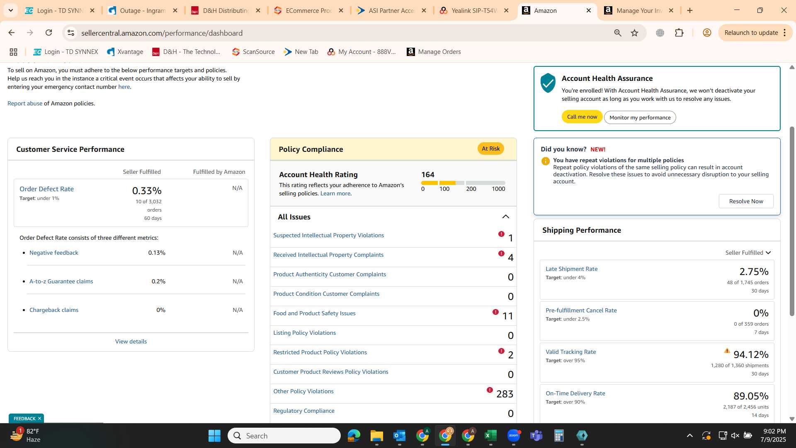Open Microsoft Teams from taskbar
Viewport: 796px width, 448px height.
[x=536, y=436]
